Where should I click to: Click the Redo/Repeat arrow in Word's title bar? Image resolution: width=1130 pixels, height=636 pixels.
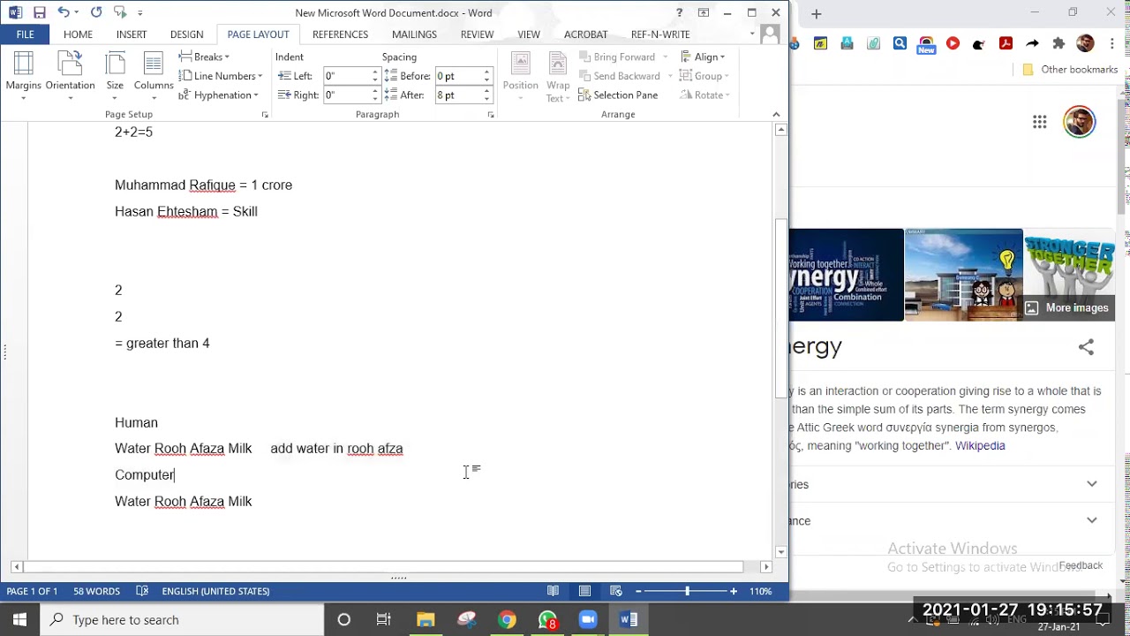click(96, 12)
